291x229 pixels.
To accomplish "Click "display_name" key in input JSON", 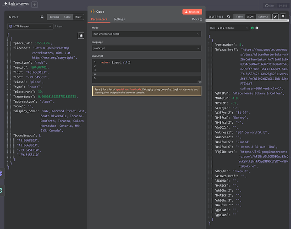I will (25, 111).
